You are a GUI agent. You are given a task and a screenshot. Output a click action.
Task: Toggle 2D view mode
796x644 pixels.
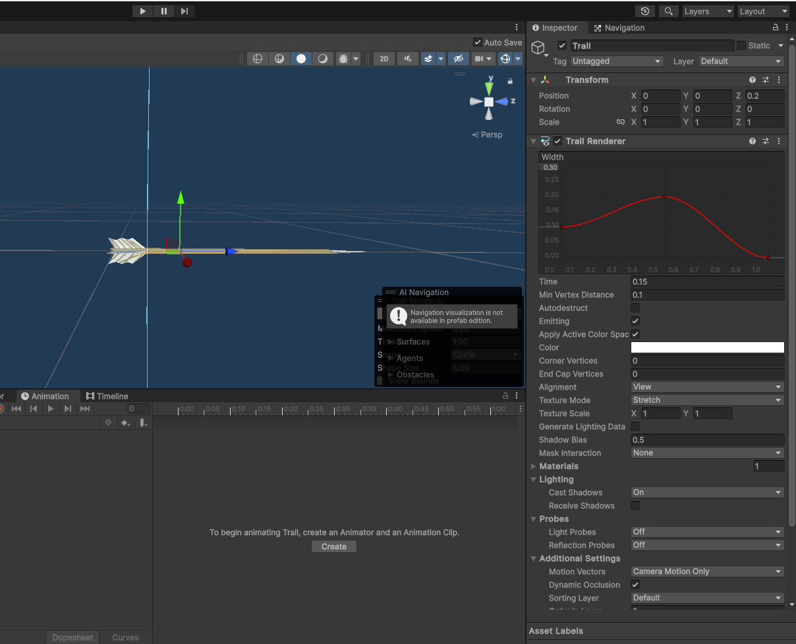tap(384, 59)
